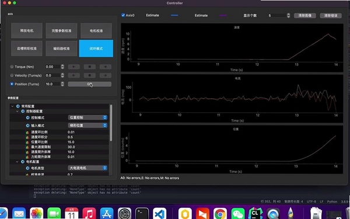The image size is (350, 219).
Task: Click the Go button for Position
Action: point(89,84)
